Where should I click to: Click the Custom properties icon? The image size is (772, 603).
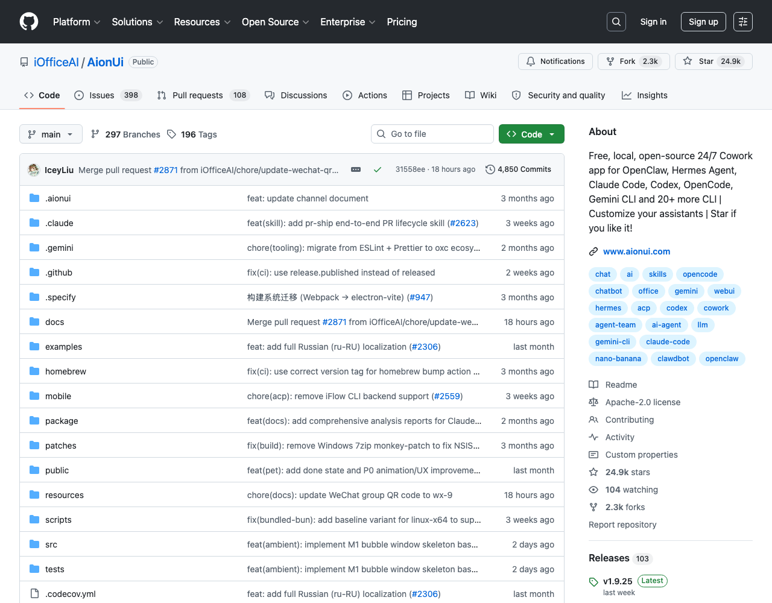593,455
